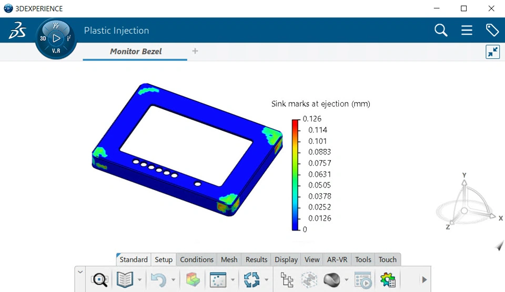
Task: Select the top social quadrant of the compass
Action: [56, 26]
